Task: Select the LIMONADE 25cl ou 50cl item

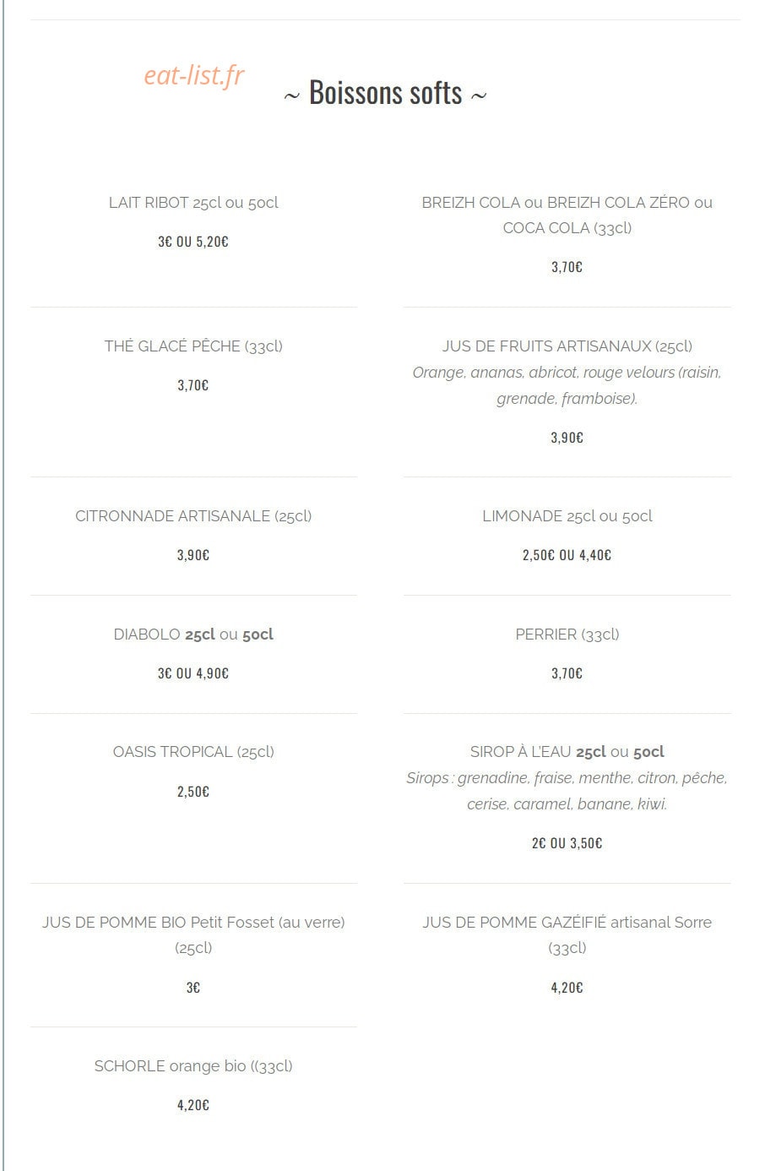Action: 567,516
